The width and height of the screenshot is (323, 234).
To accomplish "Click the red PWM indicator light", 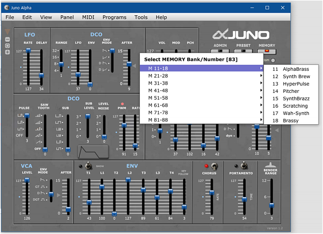I will pos(123,104).
